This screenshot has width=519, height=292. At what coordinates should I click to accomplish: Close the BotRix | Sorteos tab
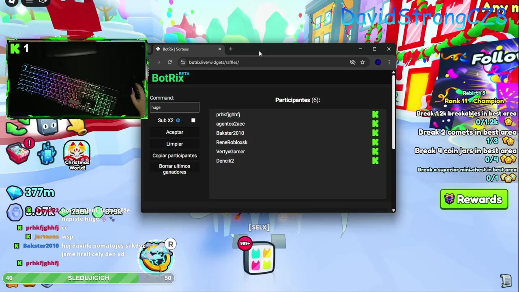click(220, 49)
